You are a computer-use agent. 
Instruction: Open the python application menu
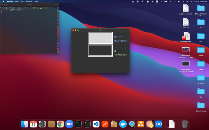(x=10, y=2)
